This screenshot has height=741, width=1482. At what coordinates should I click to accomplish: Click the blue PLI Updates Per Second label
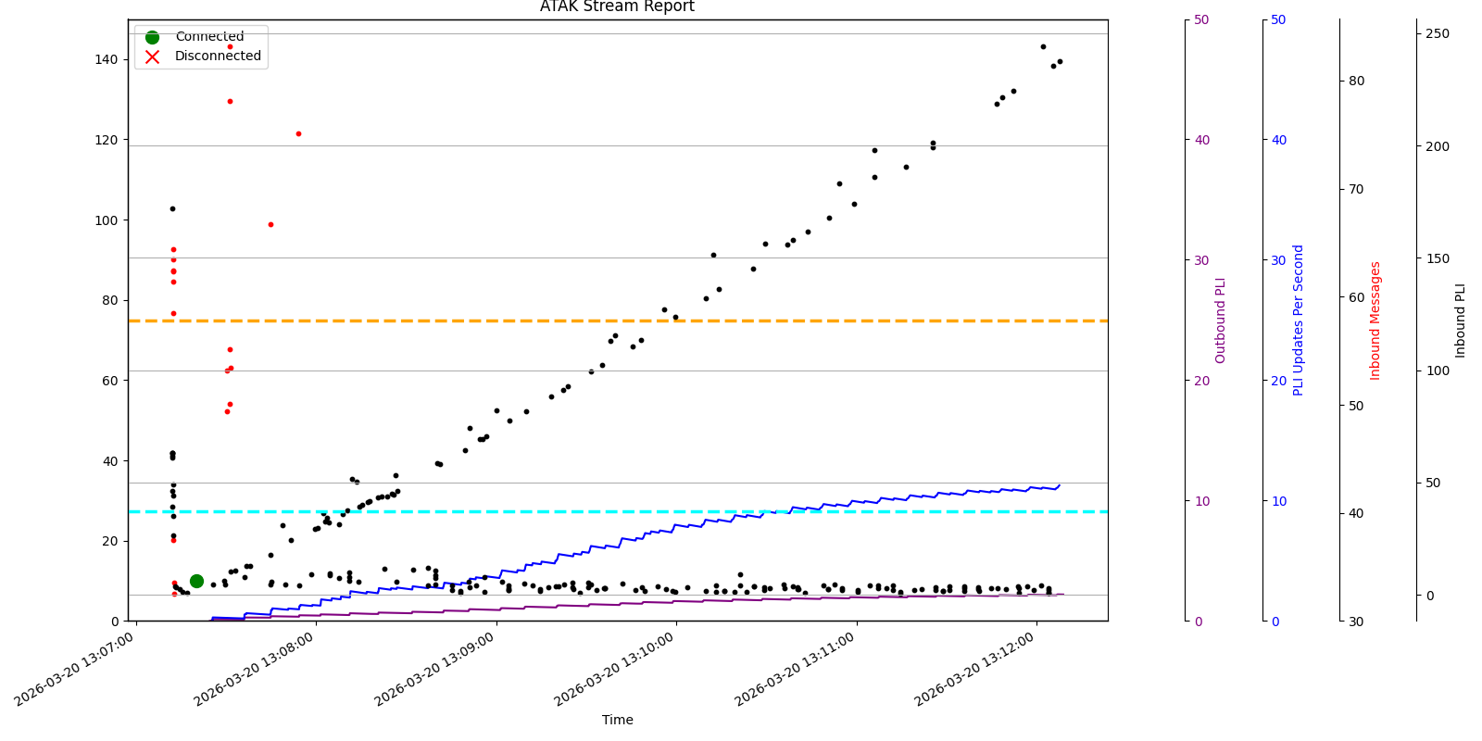tap(1298, 320)
